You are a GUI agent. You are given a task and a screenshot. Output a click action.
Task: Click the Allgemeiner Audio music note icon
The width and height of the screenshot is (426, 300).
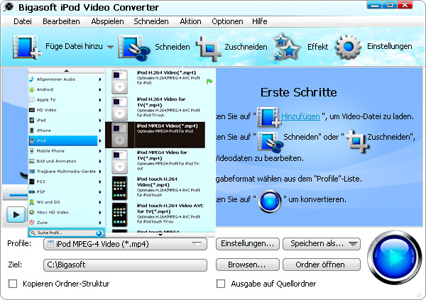pyautogui.click(x=32, y=79)
